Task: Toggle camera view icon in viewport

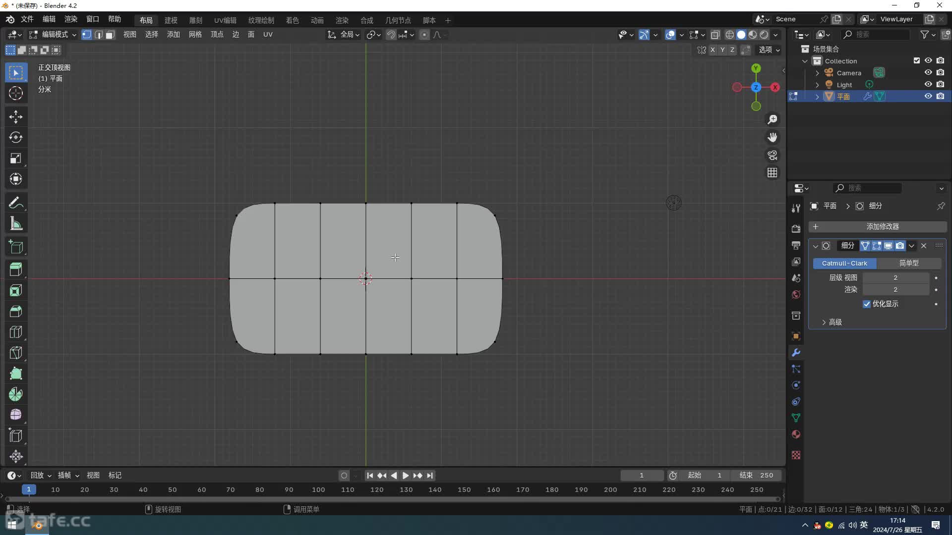Action: (x=773, y=156)
